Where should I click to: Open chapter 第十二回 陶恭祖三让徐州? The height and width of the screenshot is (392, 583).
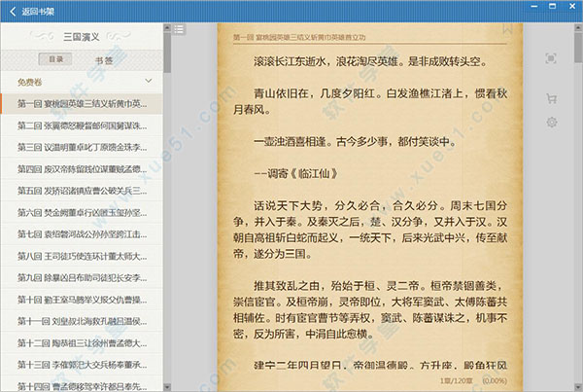82,343
